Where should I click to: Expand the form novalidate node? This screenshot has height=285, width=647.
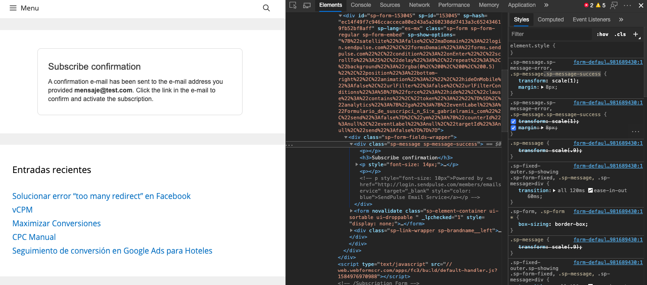click(x=351, y=211)
